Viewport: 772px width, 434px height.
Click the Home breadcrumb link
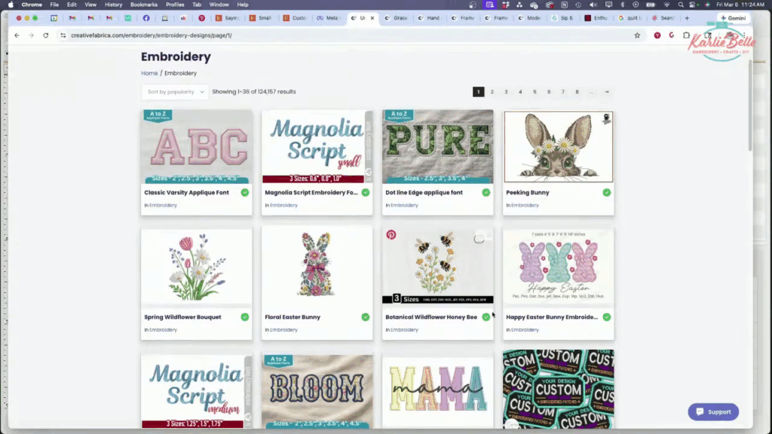149,73
